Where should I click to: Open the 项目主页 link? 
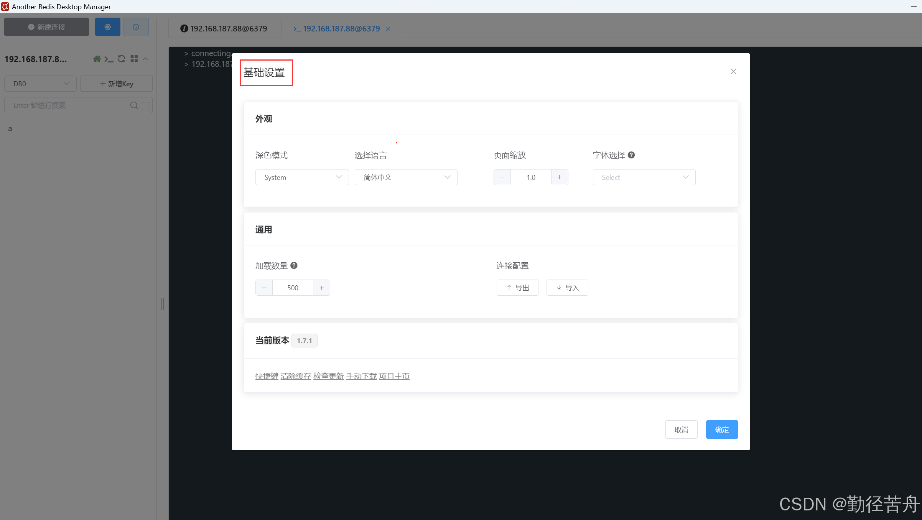point(394,376)
